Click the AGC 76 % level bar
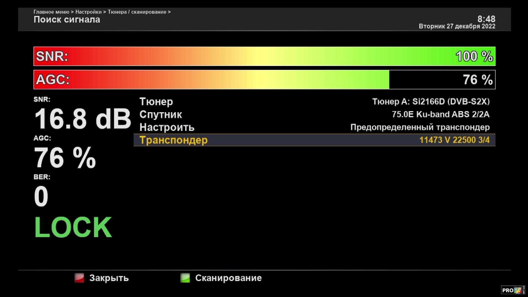 tap(264, 80)
